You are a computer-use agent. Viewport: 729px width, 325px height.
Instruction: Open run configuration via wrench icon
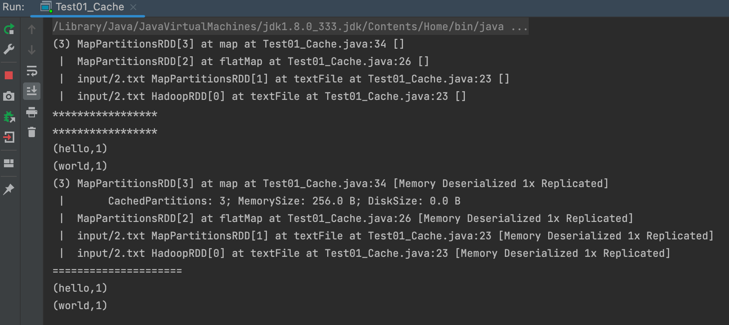[x=9, y=49]
